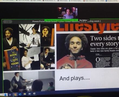Click the insect shadow performance photo
This screenshot has height=97, width=119.
coord(29,36)
